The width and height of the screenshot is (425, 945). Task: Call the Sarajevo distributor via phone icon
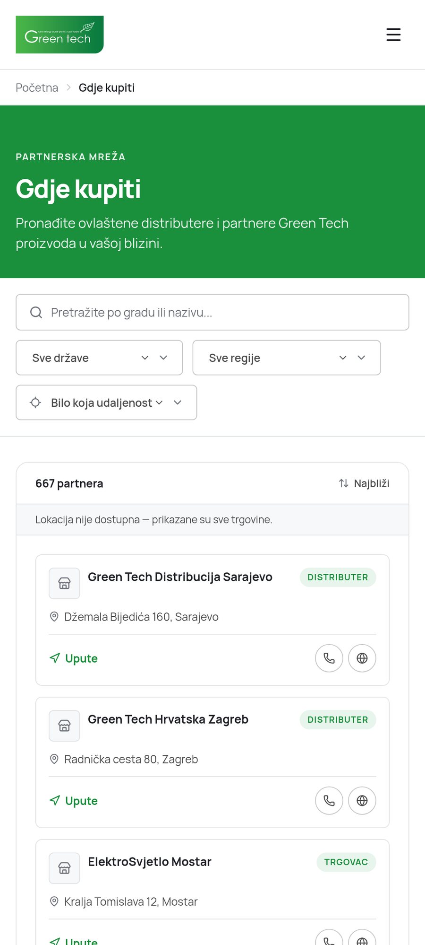[x=329, y=658]
